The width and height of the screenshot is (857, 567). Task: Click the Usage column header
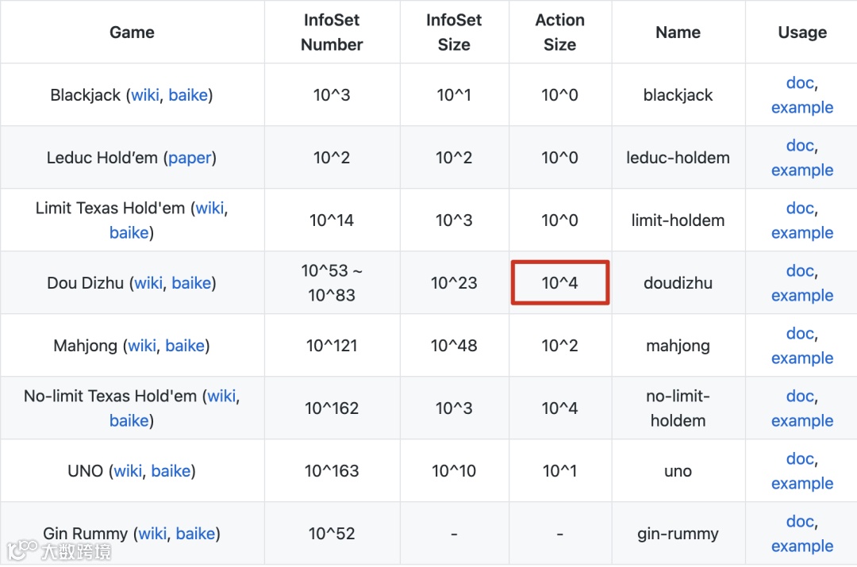click(x=802, y=33)
